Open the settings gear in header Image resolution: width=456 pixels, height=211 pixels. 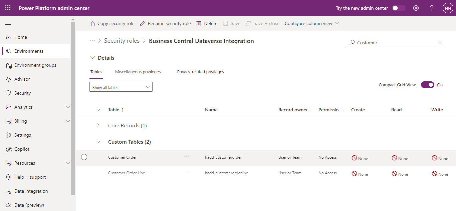point(416,8)
